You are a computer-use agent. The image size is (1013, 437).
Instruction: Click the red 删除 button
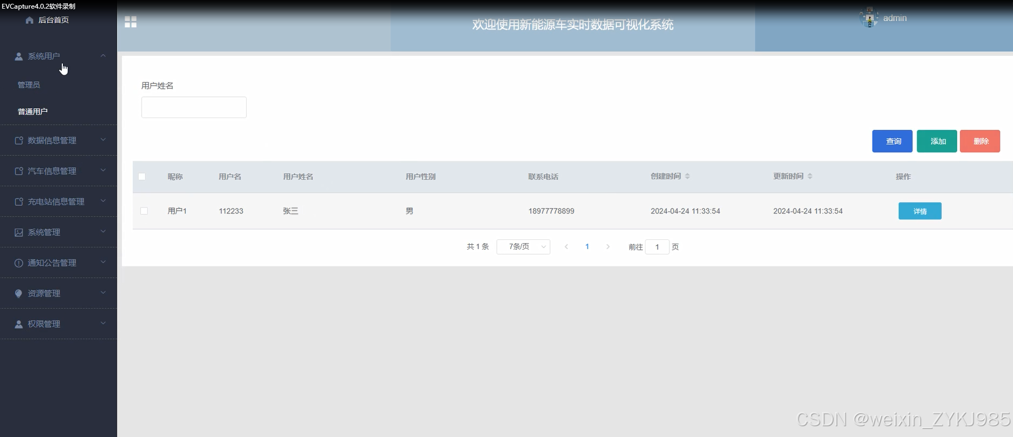pyautogui.click(x=980, y=141)
